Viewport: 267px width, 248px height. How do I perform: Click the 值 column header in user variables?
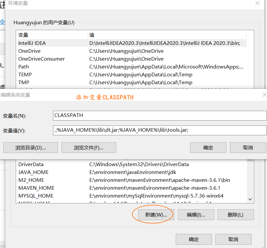point(167,35)
